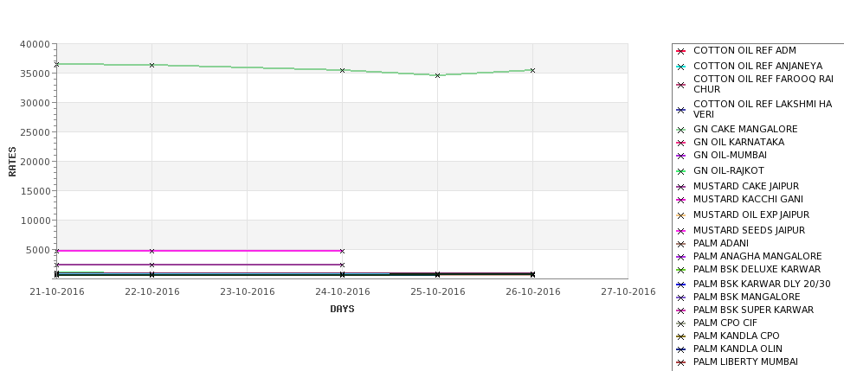Click the RATES y-axis title

12,162
